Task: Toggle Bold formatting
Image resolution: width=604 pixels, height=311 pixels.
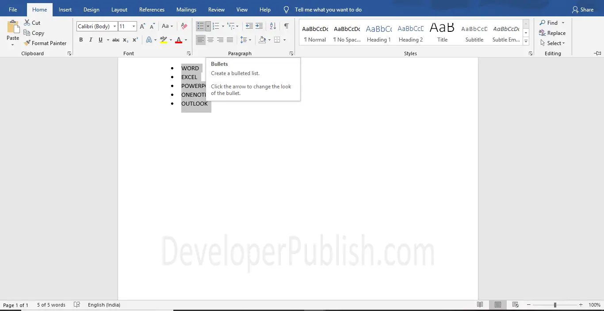Action: 81,40
